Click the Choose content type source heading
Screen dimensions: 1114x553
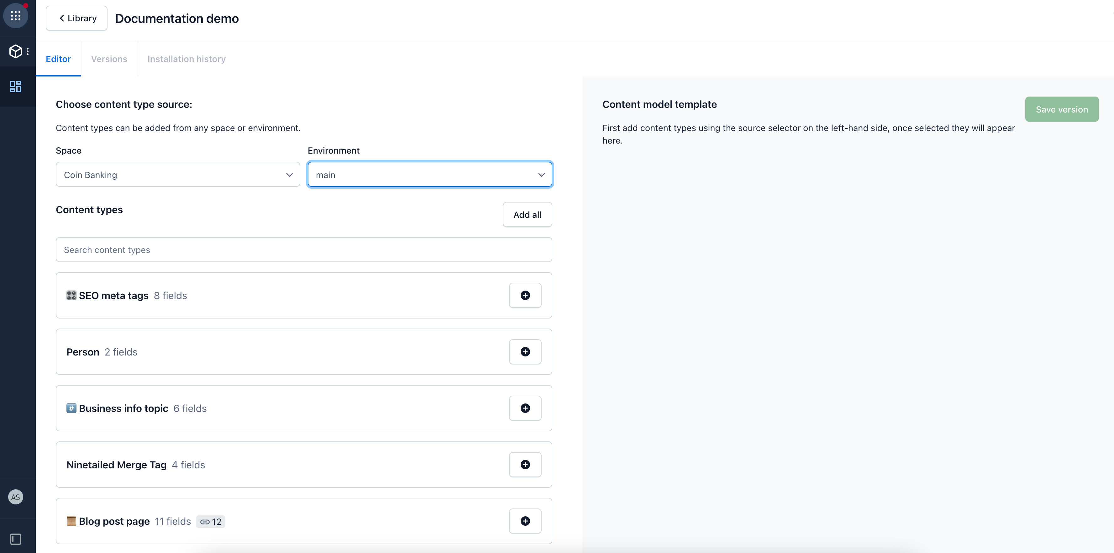click(x=124, y=105)
